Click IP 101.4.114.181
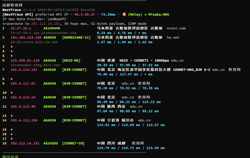Screen dimensions: 250x158 24,70
